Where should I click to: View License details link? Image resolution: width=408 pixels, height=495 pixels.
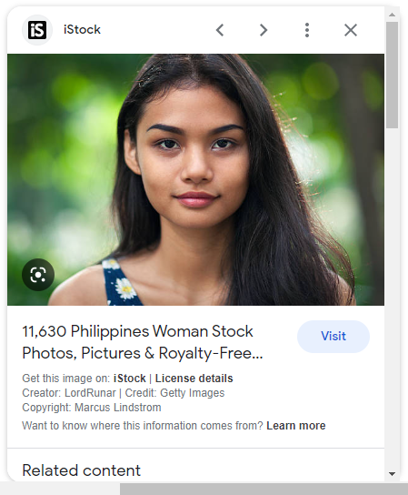click(x=194, y=379)
